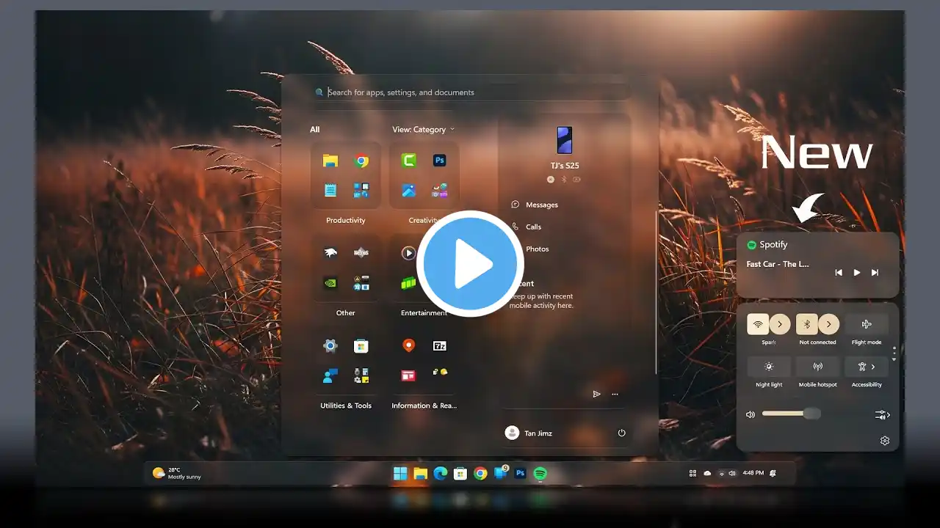
Task: Launch Chrome from the taskbar
Action: 480,474
